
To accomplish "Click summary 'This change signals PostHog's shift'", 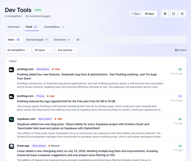I will tap(90, 108).
